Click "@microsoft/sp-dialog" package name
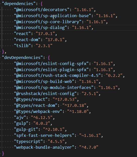 [x=40, y=28]
